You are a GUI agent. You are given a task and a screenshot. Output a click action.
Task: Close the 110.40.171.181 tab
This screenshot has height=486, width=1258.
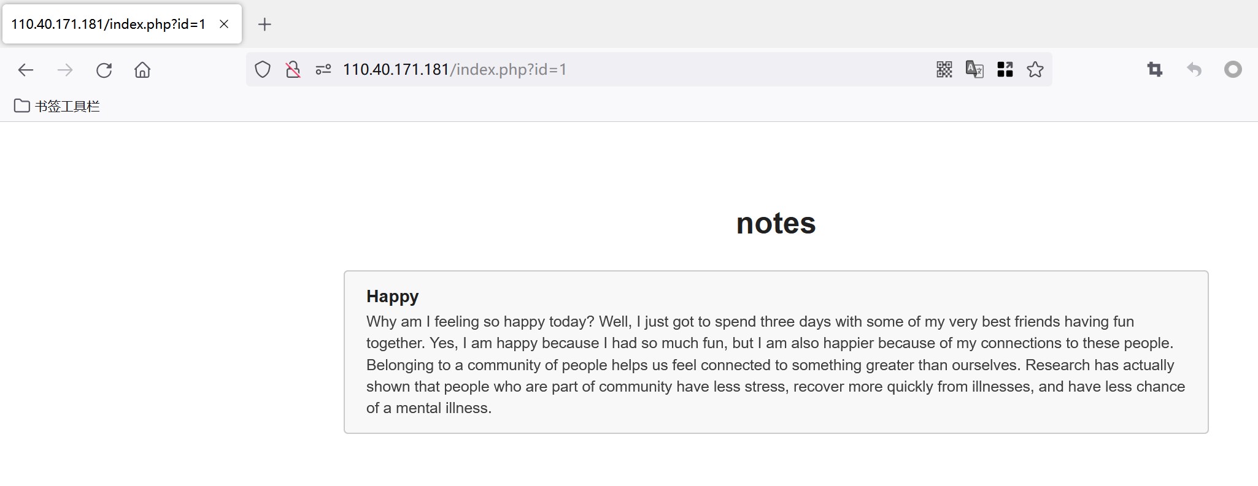point(224,25)
